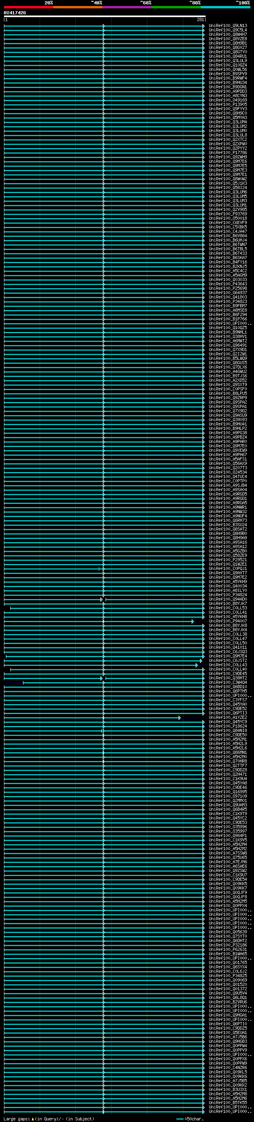
Task: Select hit label UniRef100_Q2XTC2
Action: 228,139
